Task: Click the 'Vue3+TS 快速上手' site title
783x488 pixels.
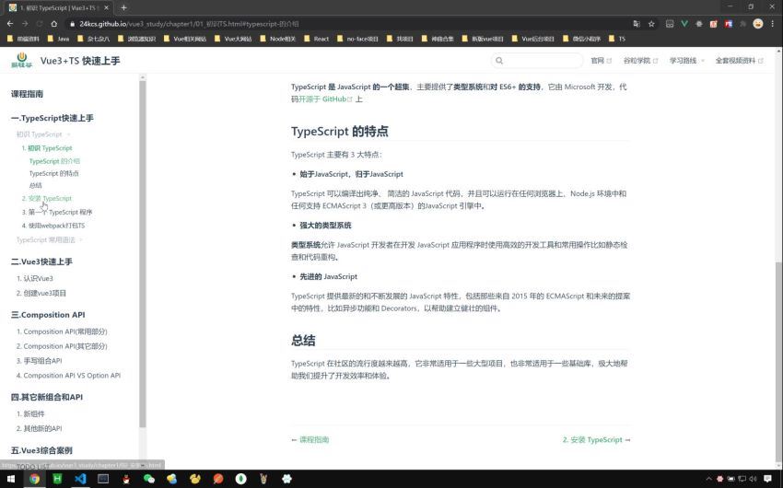Action: point(80,61)
